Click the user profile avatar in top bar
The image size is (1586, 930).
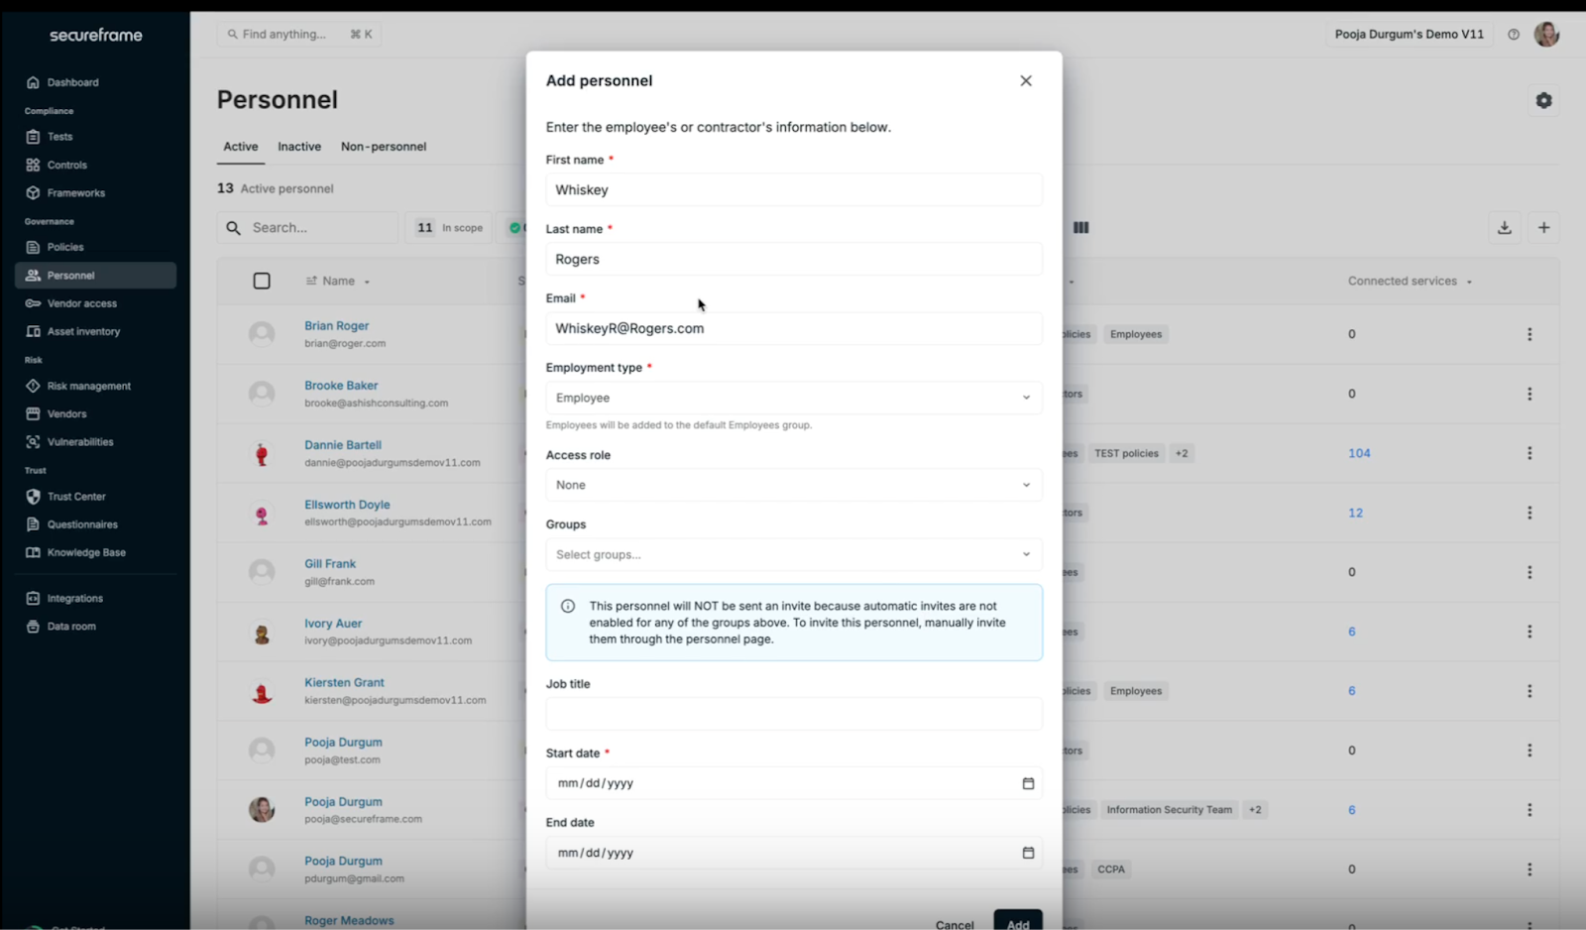(1546, 35)
